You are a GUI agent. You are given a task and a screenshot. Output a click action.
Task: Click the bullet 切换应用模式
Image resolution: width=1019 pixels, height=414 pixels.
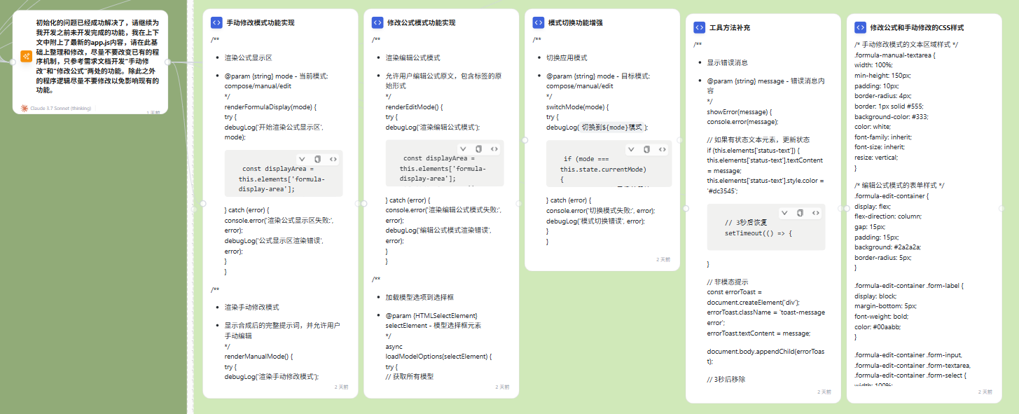(567, 57)
